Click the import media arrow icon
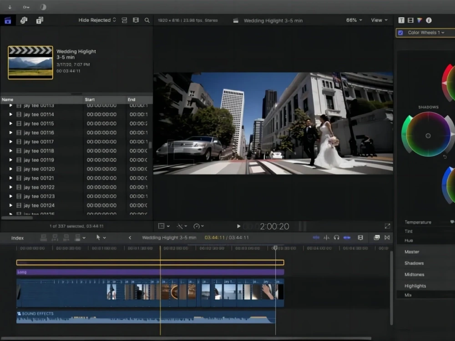455x341 pixels. click(x=10, y=7)
